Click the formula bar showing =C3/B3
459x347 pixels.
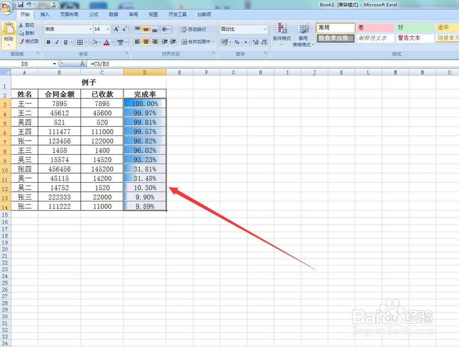pos(272,64)
